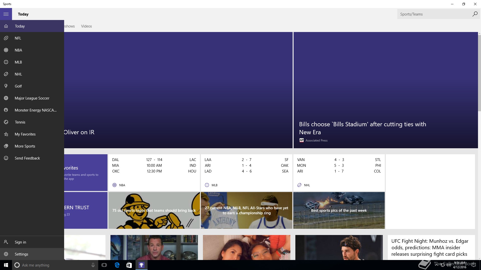This screenshot has height=270, width=481.
Task: Click the NFL football icon
Action: tap(6, 38)
